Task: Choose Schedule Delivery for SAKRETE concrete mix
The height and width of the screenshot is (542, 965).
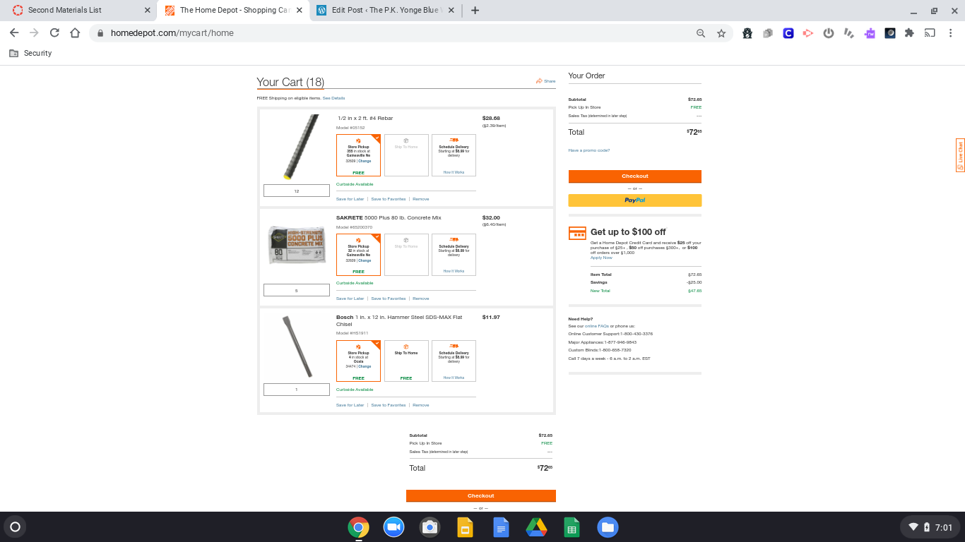Action: (454, 255)
